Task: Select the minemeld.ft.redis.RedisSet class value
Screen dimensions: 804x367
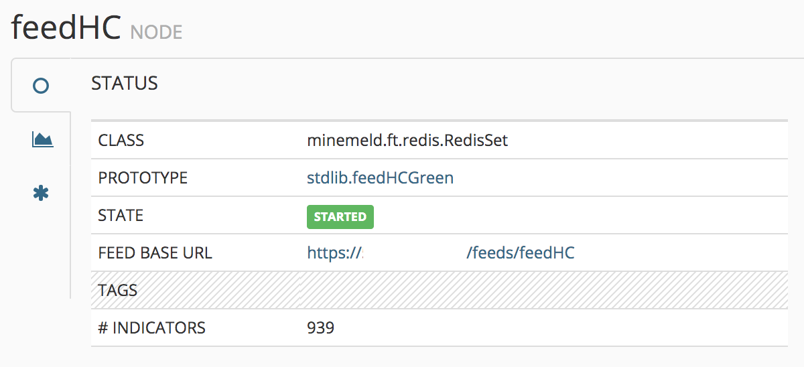Action: pyautogui.click(x=407, y=141)
